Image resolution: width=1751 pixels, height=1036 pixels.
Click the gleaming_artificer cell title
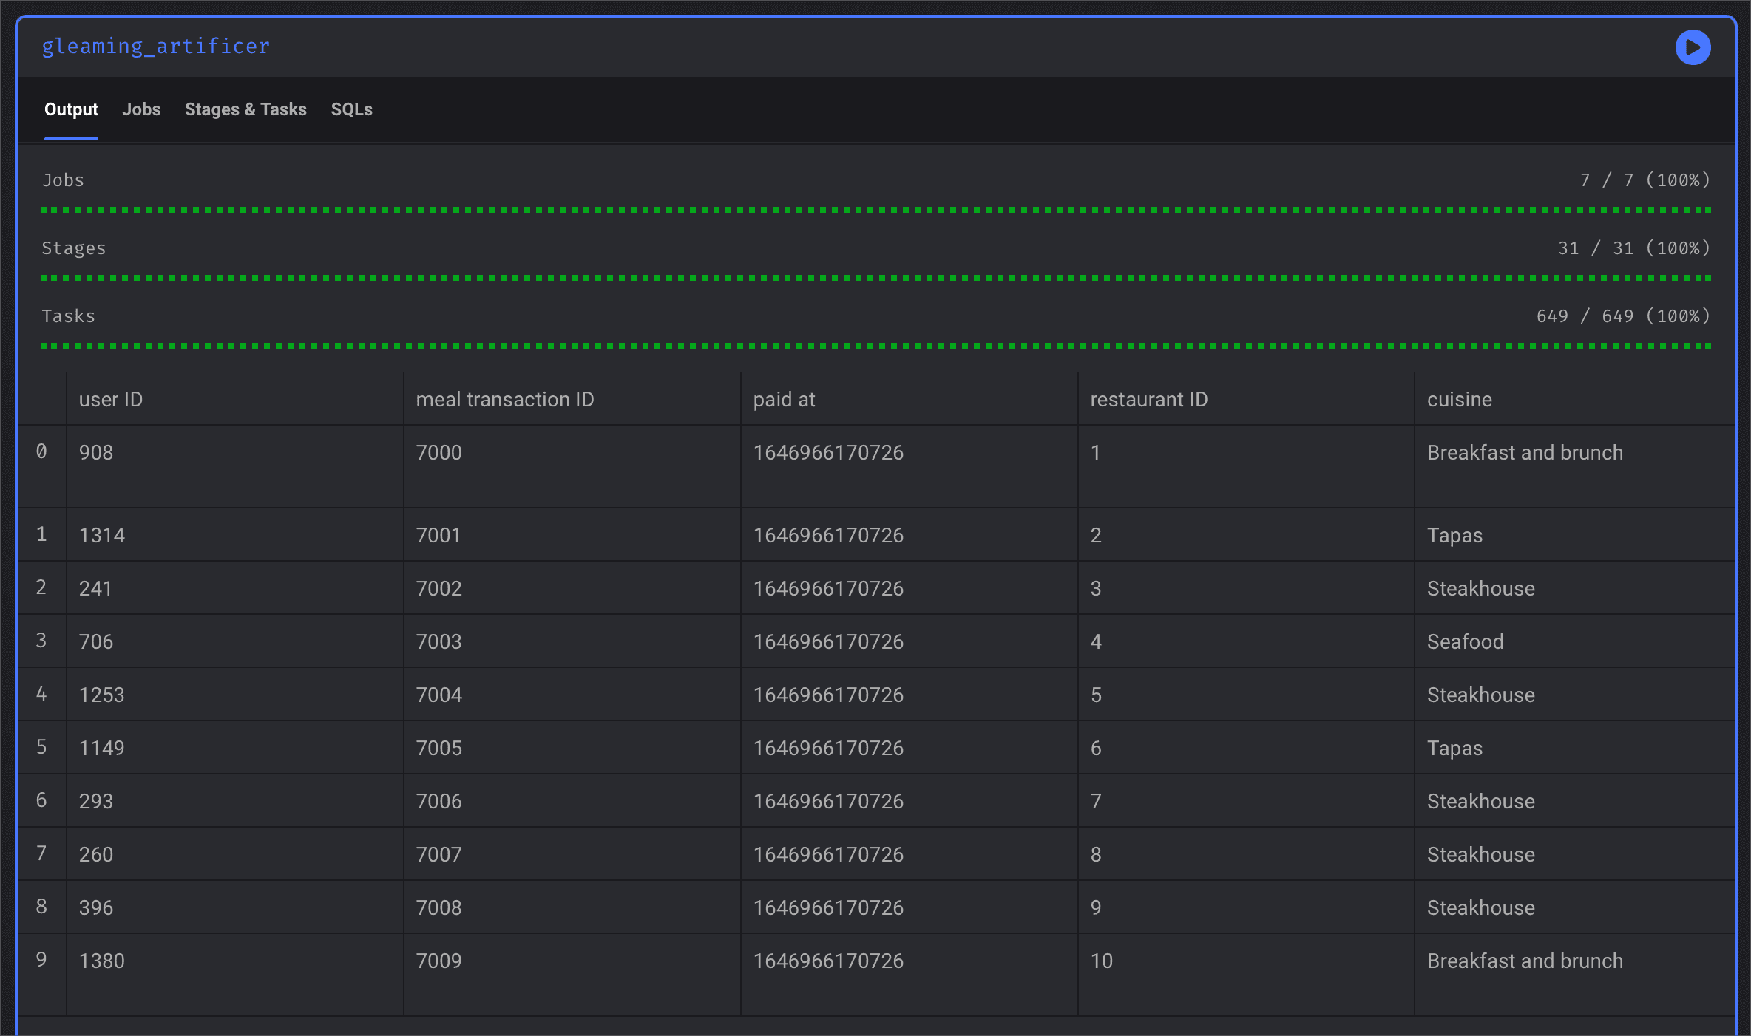(x=156, y=47)
